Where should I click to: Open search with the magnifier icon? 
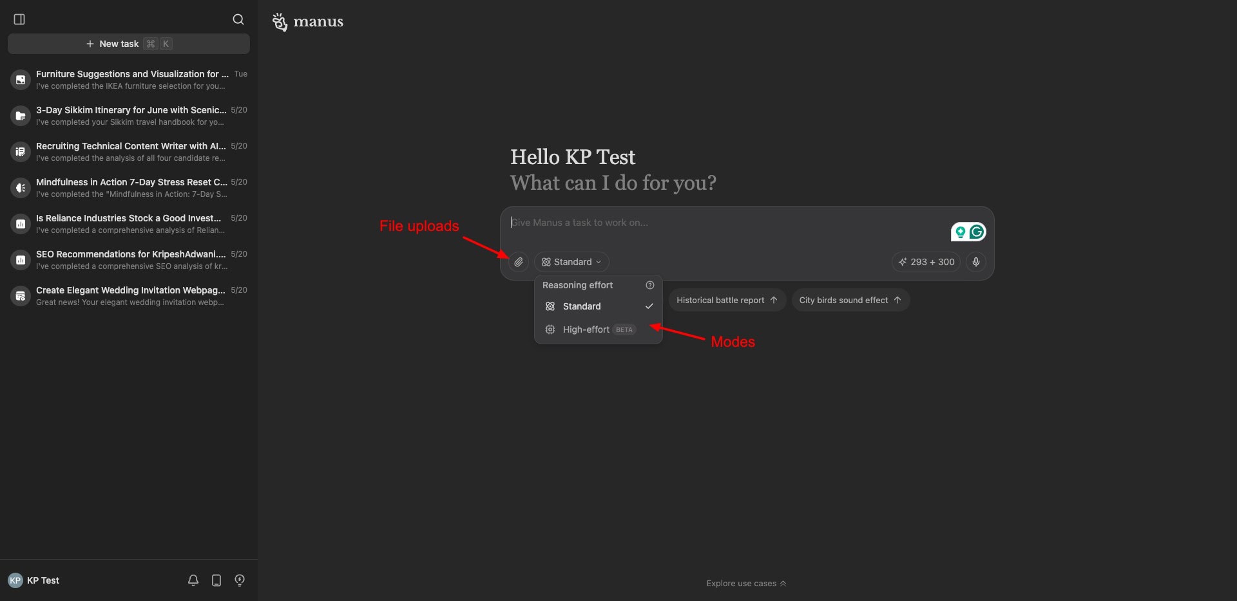point(238,19)
